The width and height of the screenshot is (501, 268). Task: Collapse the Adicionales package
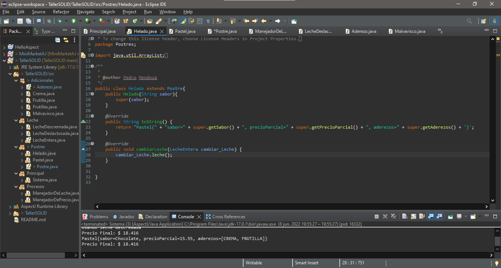pyautogui.click(x=16, y=80)
